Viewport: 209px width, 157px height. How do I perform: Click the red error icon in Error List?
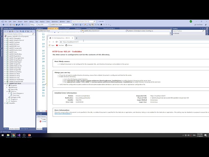(40, 121)
